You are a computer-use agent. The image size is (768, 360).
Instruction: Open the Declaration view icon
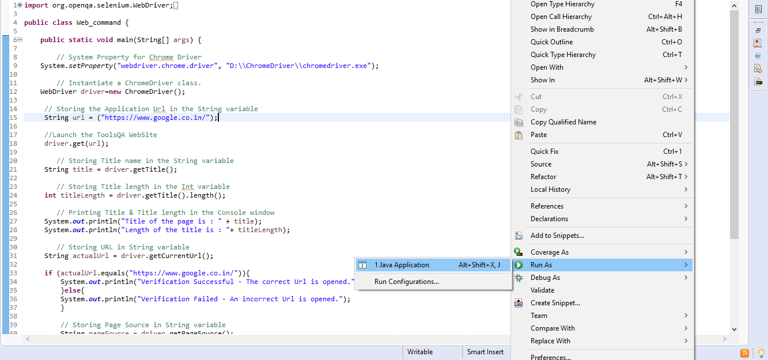coord(758,68)
